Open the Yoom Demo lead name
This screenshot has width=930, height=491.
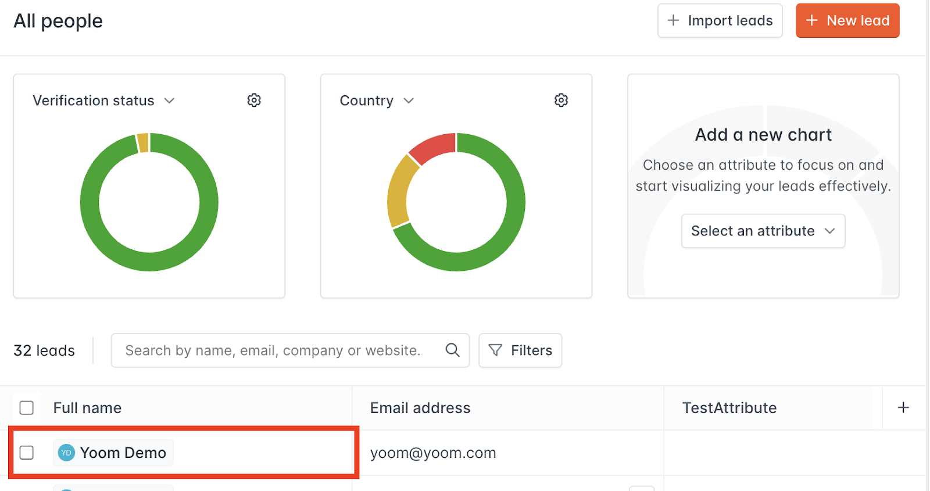click(123, 453)
